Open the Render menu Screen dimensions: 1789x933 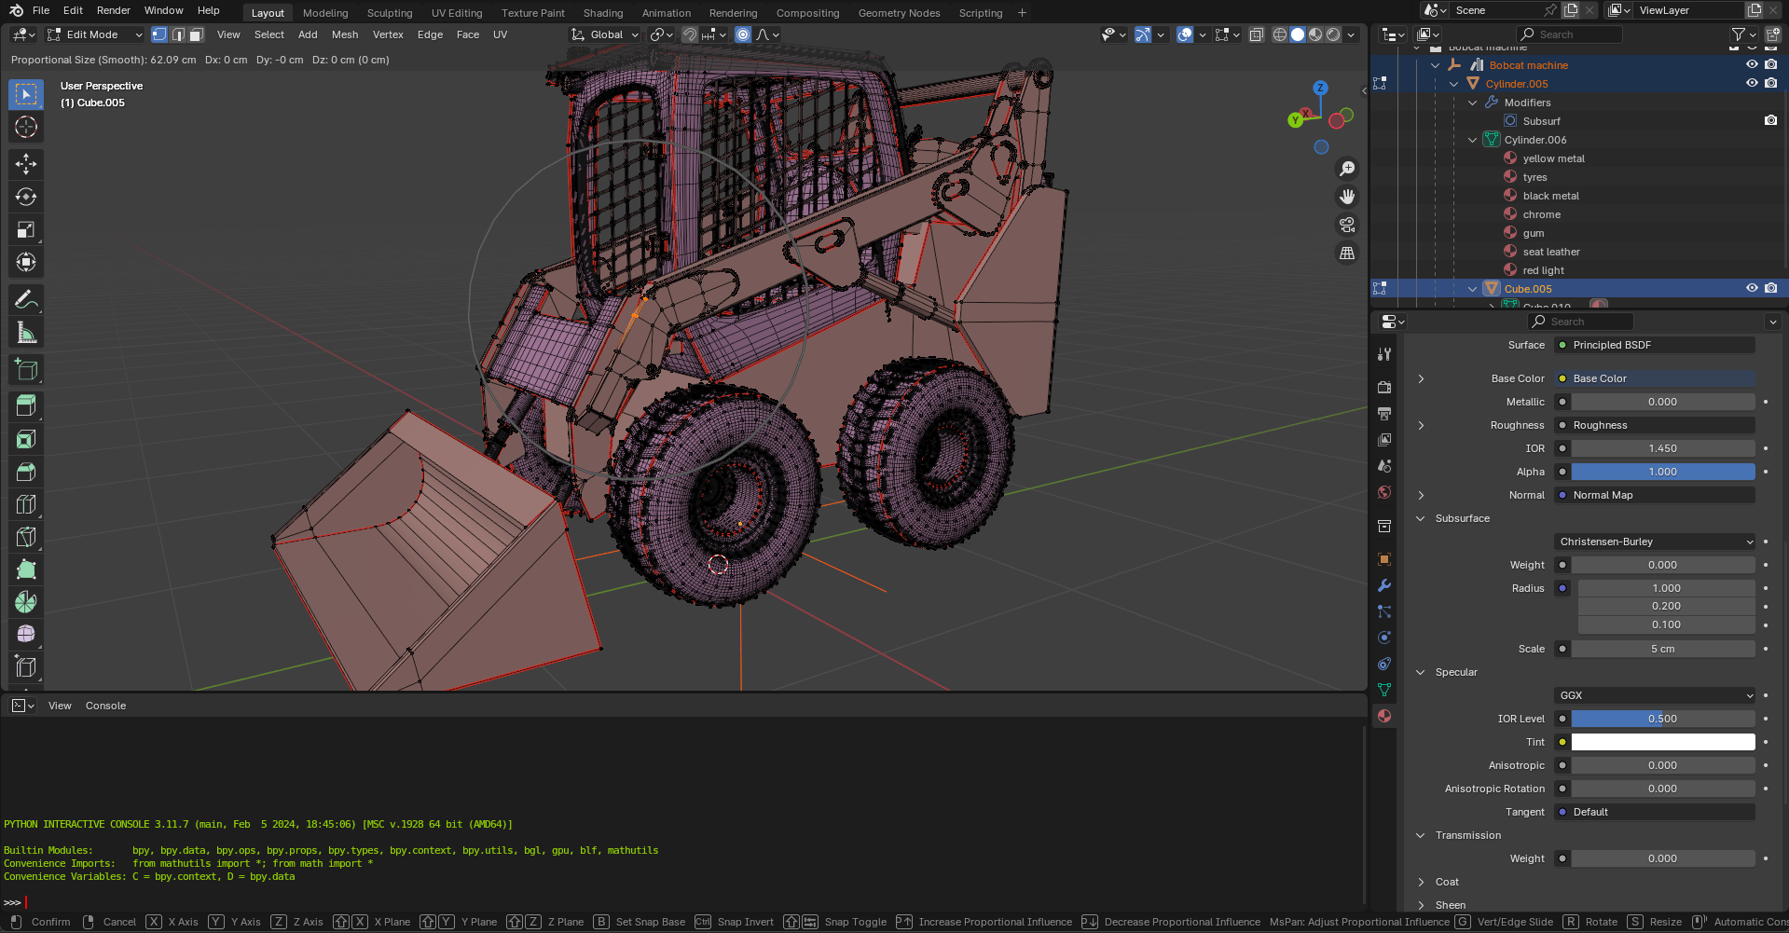(114, 10)
